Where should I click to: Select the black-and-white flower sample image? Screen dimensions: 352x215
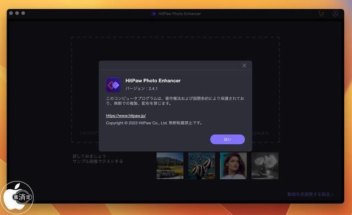265,166
